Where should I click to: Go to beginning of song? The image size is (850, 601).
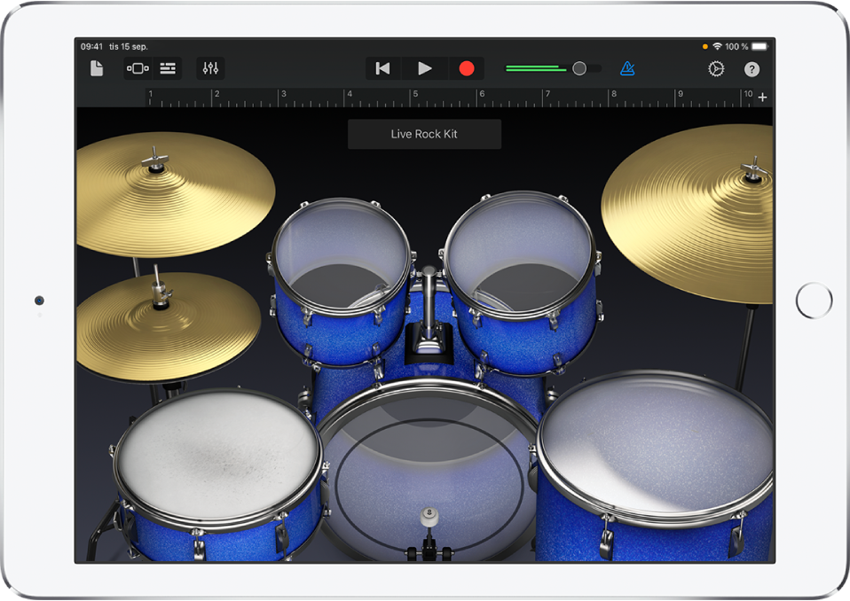(x=382, y=69)
